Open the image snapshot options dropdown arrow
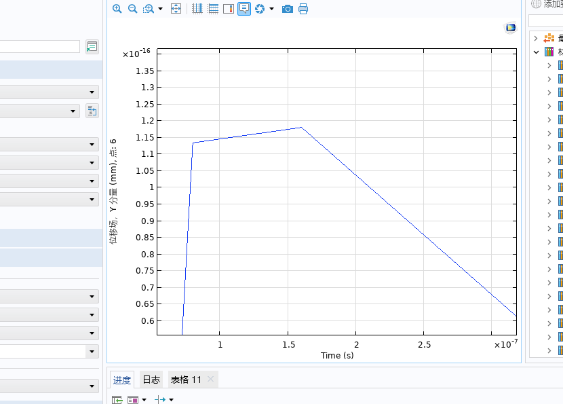This screenshot has height=404, width=563. click(271, 9)
